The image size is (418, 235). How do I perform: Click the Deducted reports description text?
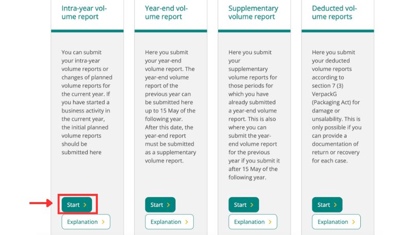(x=337, y=106)
